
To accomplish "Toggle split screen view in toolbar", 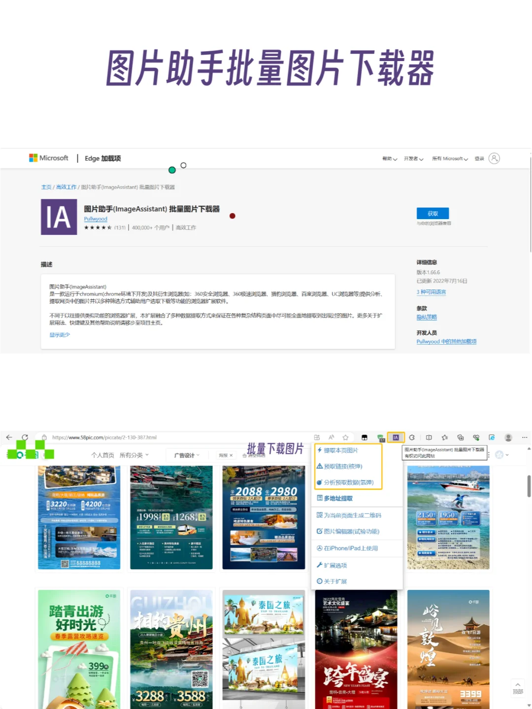I will tap(429, 437).
